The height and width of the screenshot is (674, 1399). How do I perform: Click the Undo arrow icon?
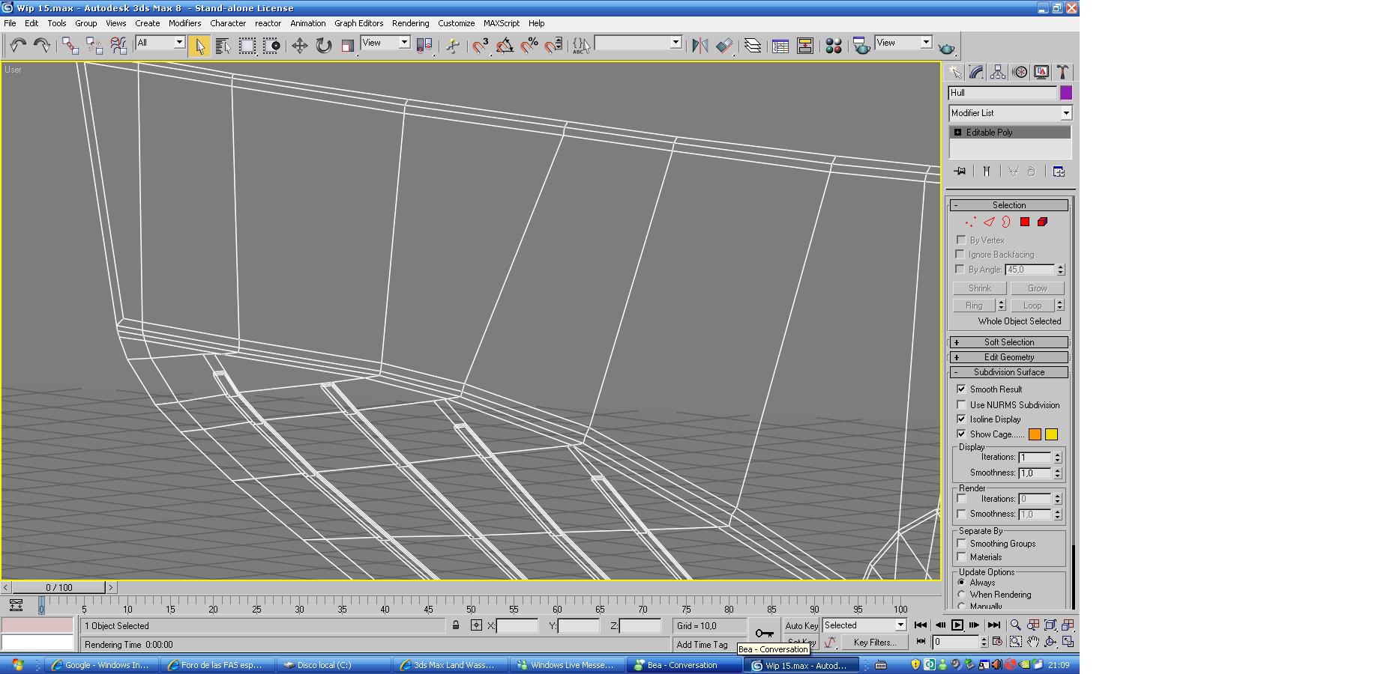pos(18,46)
